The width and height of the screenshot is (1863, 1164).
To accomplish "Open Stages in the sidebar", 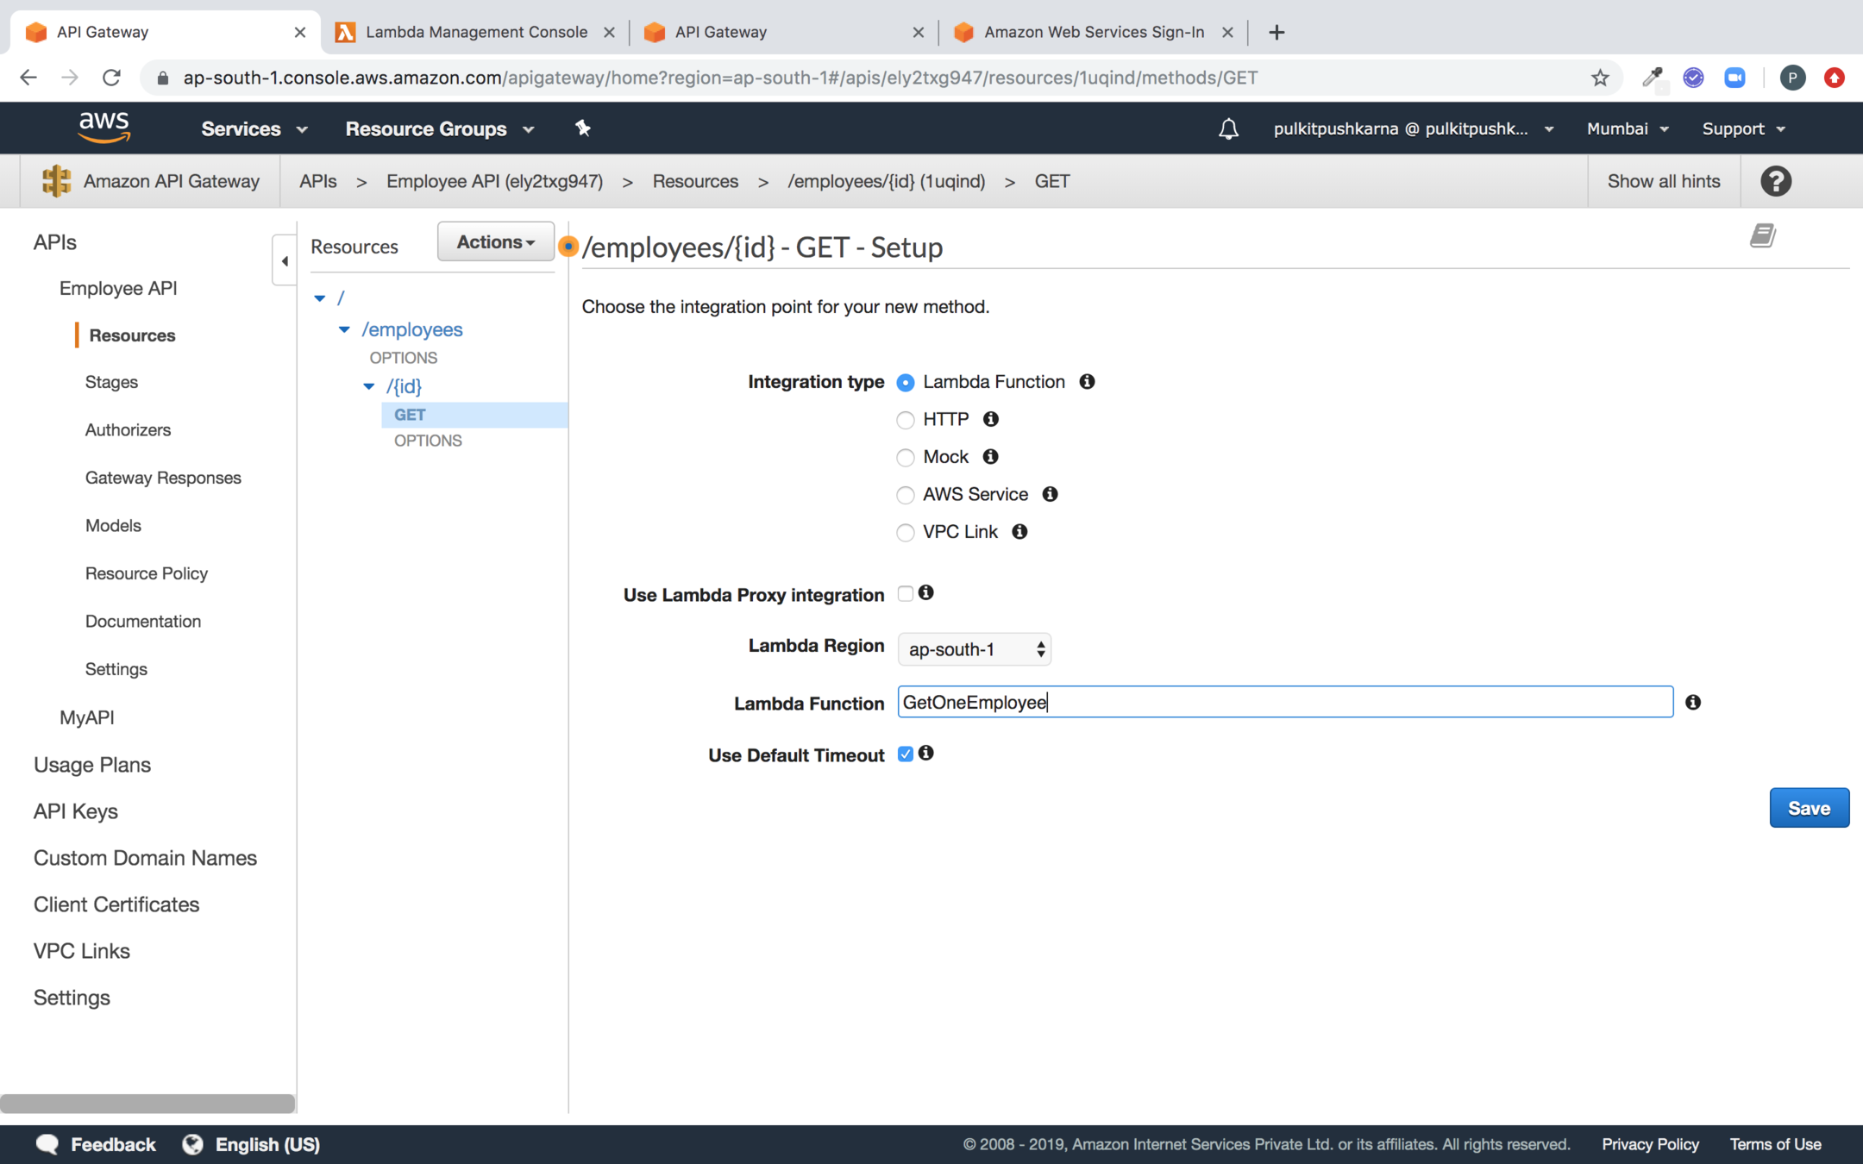I will point(111,382).
